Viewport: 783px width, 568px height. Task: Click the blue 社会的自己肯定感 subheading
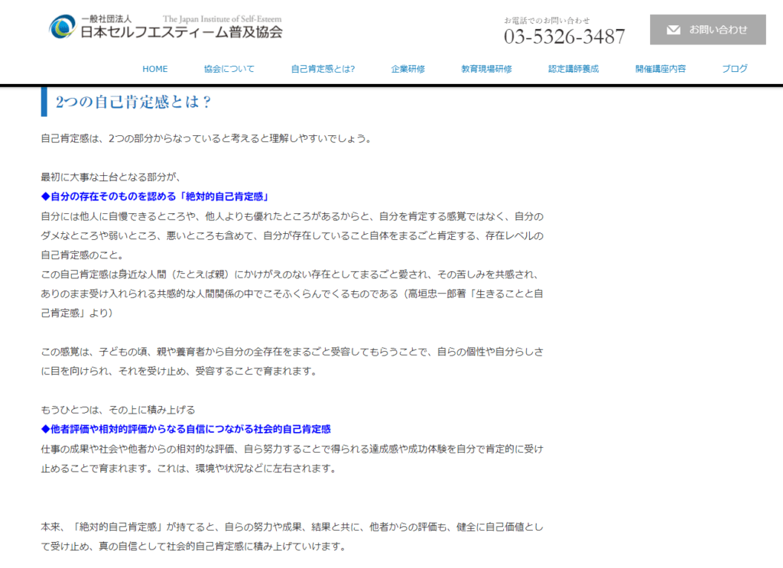tap(185, 429)
